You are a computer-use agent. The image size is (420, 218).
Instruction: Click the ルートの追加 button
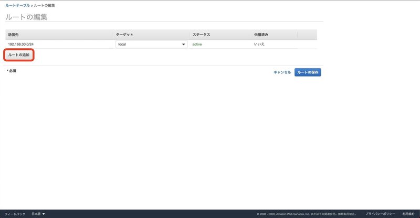pos(19,55)
